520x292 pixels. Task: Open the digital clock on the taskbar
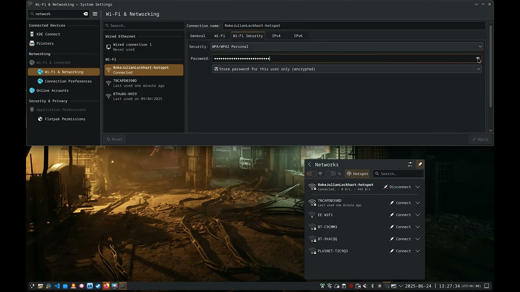443,286
